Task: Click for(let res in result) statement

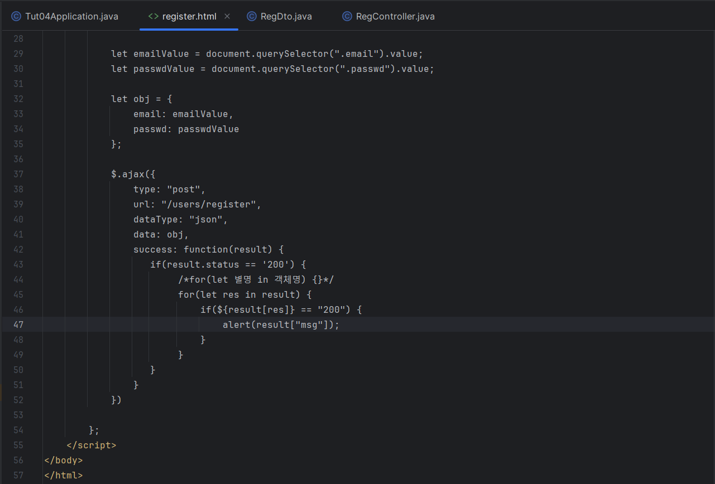Action: pos(239,294)
